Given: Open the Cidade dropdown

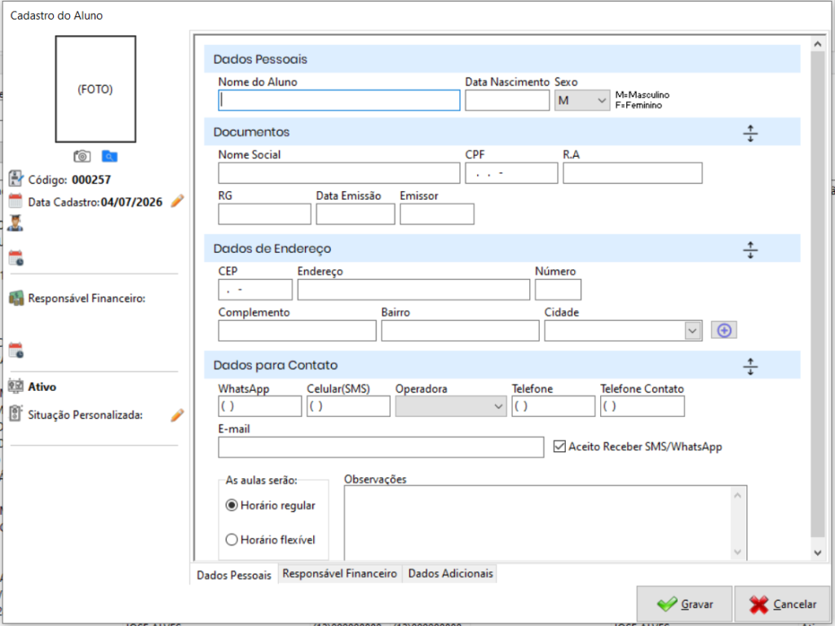Looking at the screenshot, I should (691, 331).
